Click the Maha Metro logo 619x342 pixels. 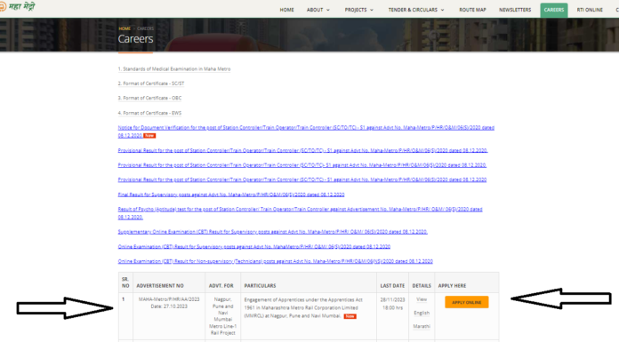(18, 6)
